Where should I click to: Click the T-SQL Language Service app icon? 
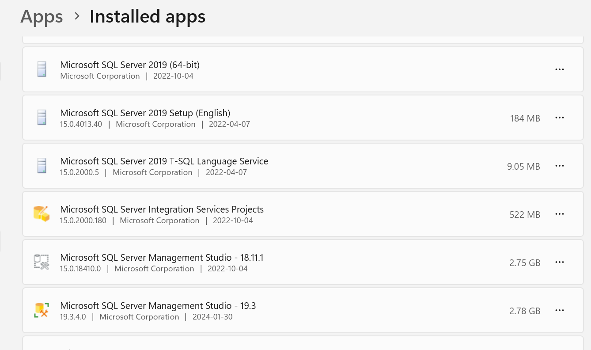point(42,166)
